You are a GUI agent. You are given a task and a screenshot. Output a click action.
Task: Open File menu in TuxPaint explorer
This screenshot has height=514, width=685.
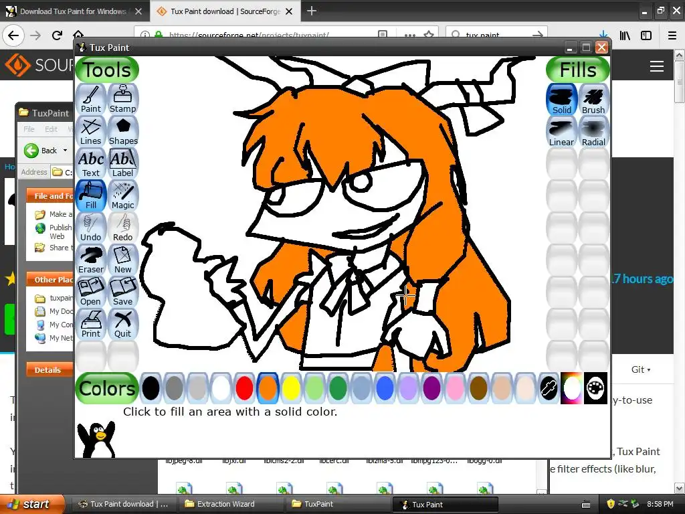tap(29, 129)
